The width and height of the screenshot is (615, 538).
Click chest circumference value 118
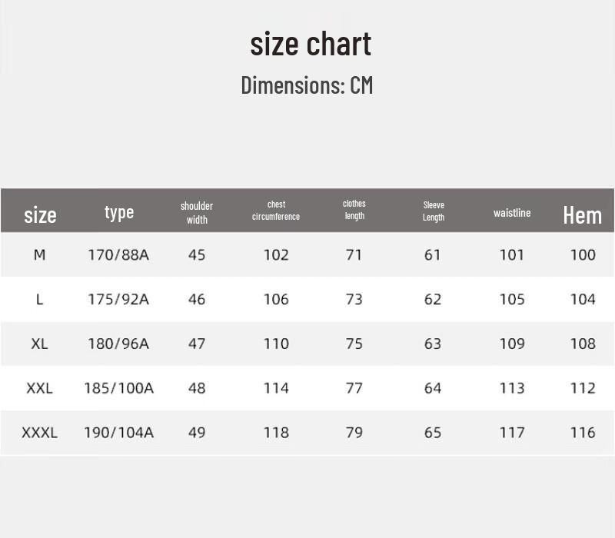pos(276,433)
